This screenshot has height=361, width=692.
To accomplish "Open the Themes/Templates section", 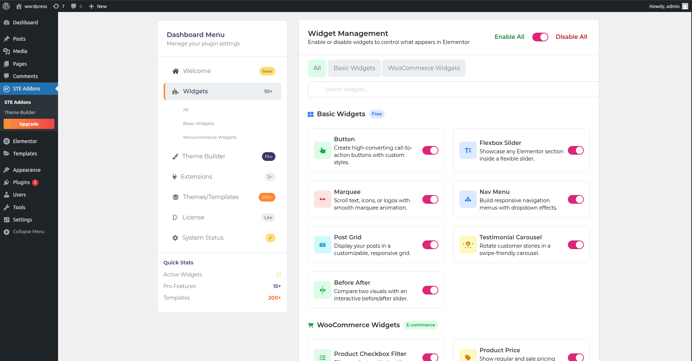I will [x=210, y=197].
